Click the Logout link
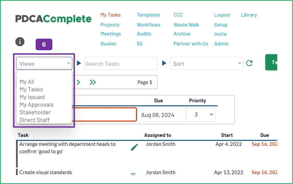This screenshot has height=184, width=293. (x=222, y=15)
